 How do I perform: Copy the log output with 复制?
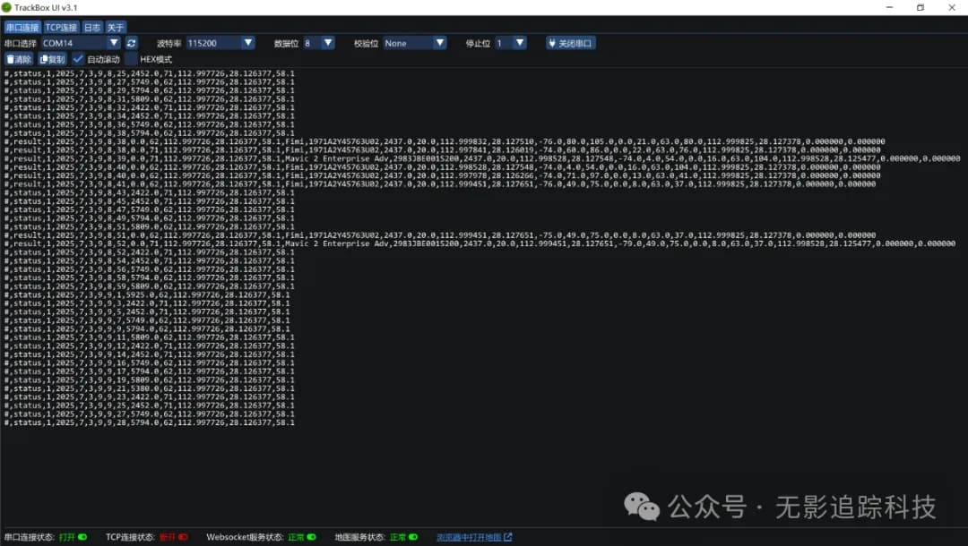[52, 59]
